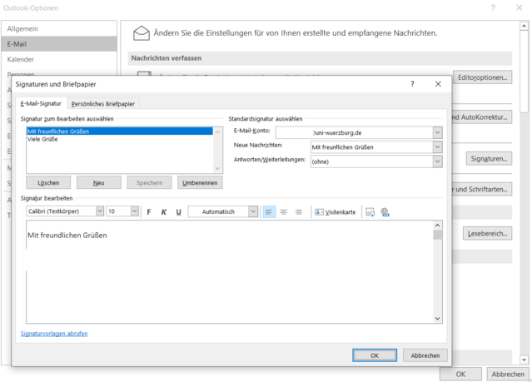Toggle bold formatting (F) in signature editor
Screen dimensions: 532x382
coord(149,212)
